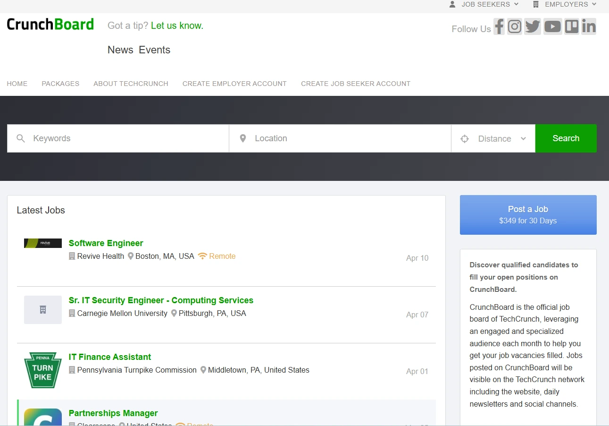Open the IT Finance Assistant job listing
This screenshot has width=609, height=426.
tap(110, 357)
